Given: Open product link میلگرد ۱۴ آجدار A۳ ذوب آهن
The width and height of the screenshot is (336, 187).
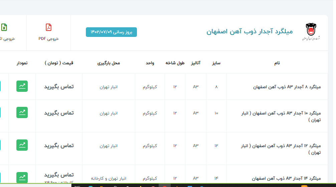Looking at the screenshot, I should pos(287,178).
